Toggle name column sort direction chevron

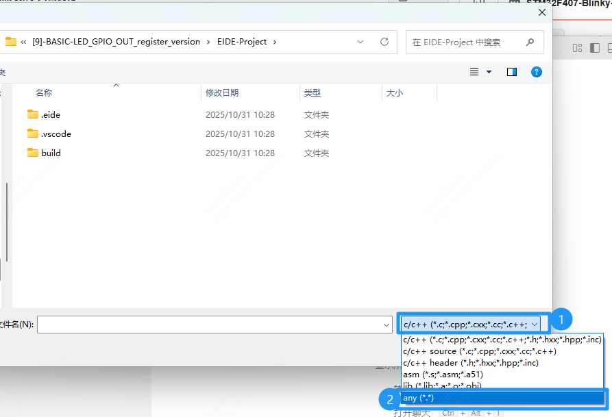coord(116,85)
